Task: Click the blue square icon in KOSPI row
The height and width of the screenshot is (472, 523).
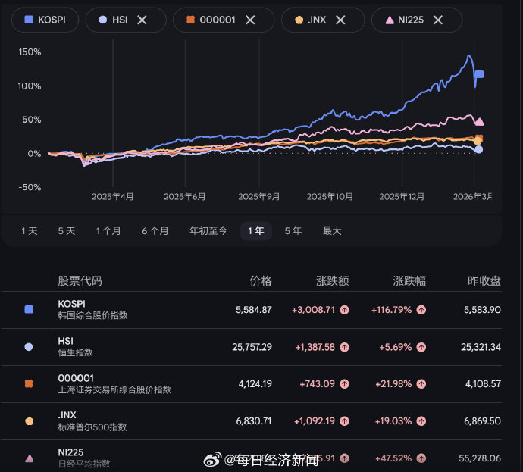Action: pos(29,309)
